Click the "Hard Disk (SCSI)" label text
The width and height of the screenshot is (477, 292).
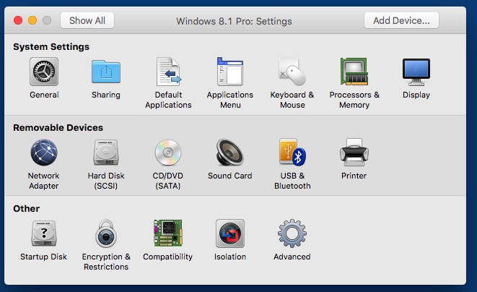tap(106, 181)
